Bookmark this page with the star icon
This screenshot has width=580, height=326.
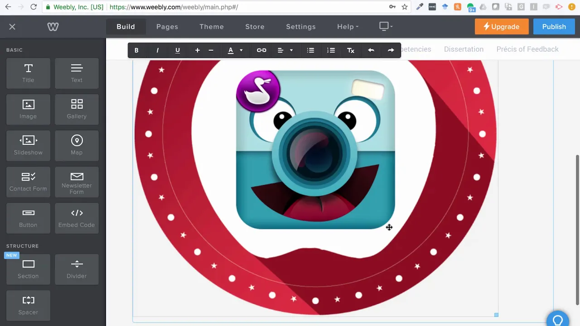[405, 7]
